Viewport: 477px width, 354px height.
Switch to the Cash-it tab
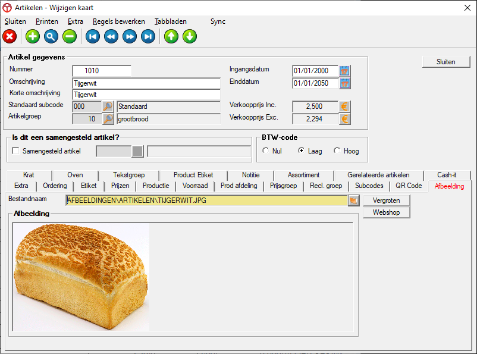tap(447, 175)
